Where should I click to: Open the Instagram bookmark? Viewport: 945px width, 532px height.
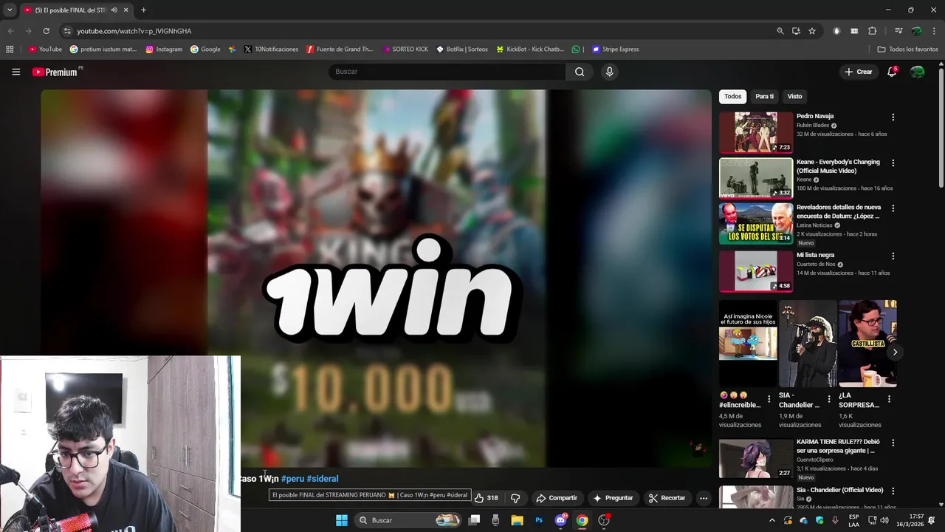[164, 50]
